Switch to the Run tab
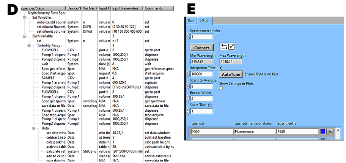Viewport: 346px width, 163px height. tap(191, 21)
